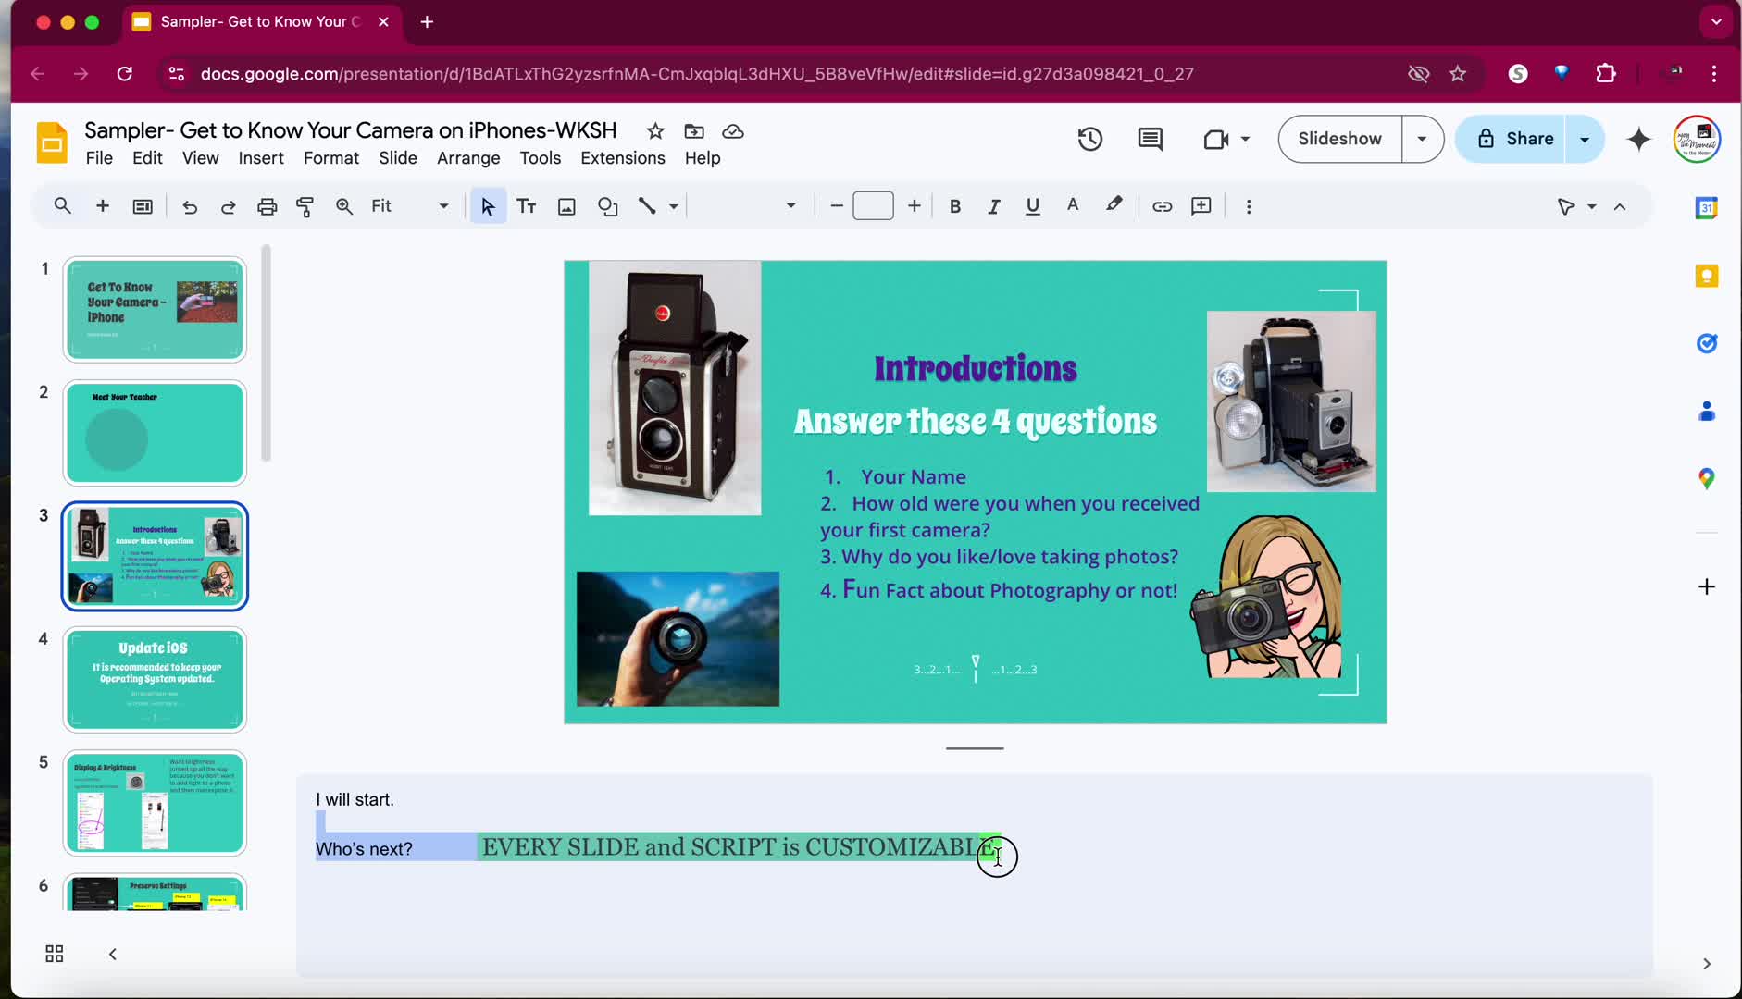Viewport: 1742px width, 999px height.
Task: Open meeting options dropdown arrow
Action: click(x=1245, y=139)
